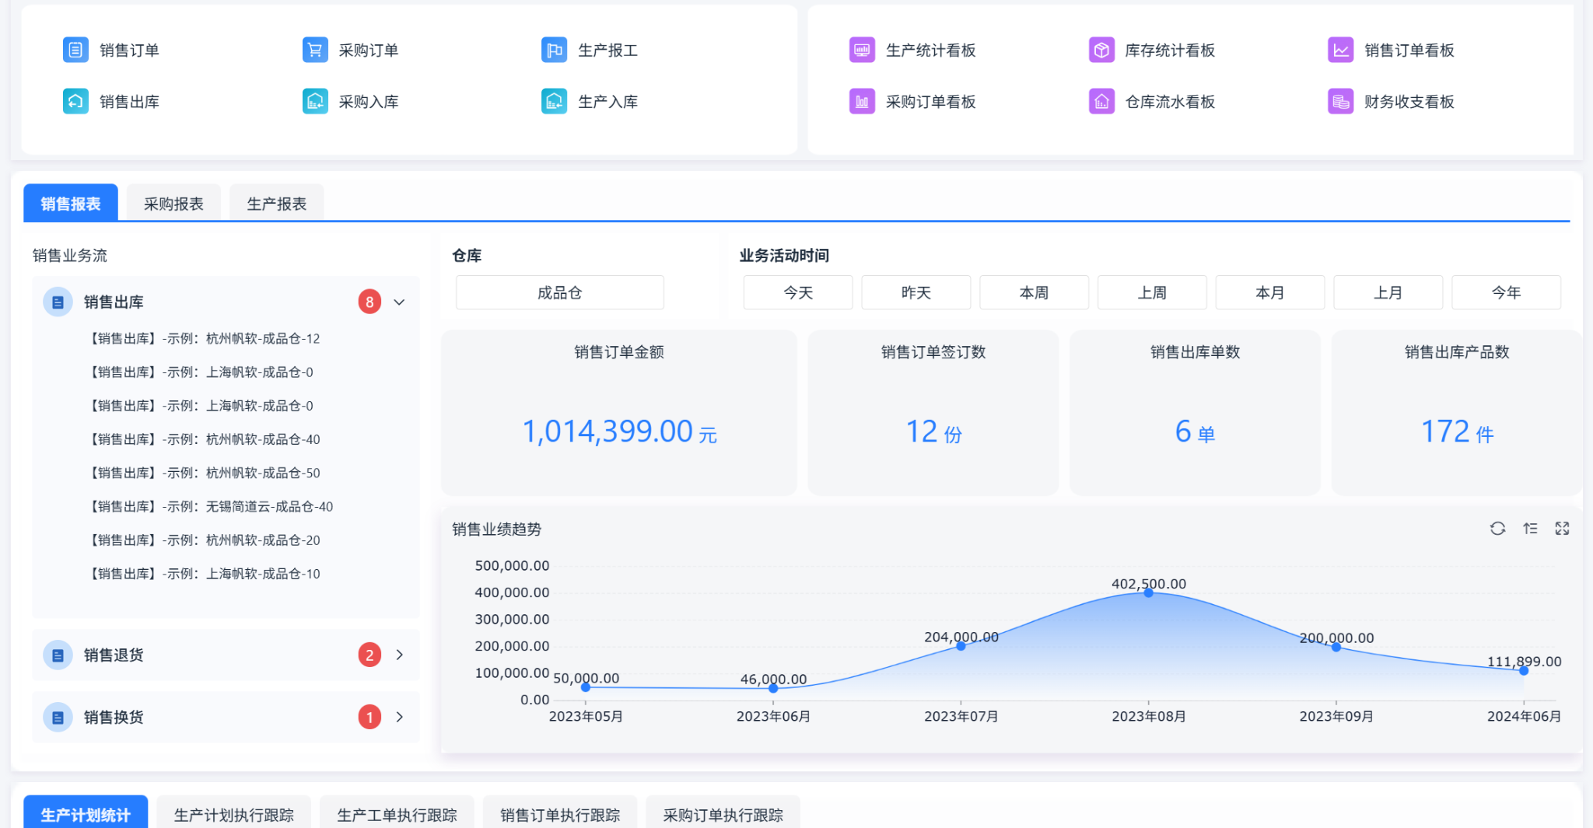Select the 今年 time filter
Image resolution: width=1593 pixels, height=828 pixels.
click(x=1506, y=293)
